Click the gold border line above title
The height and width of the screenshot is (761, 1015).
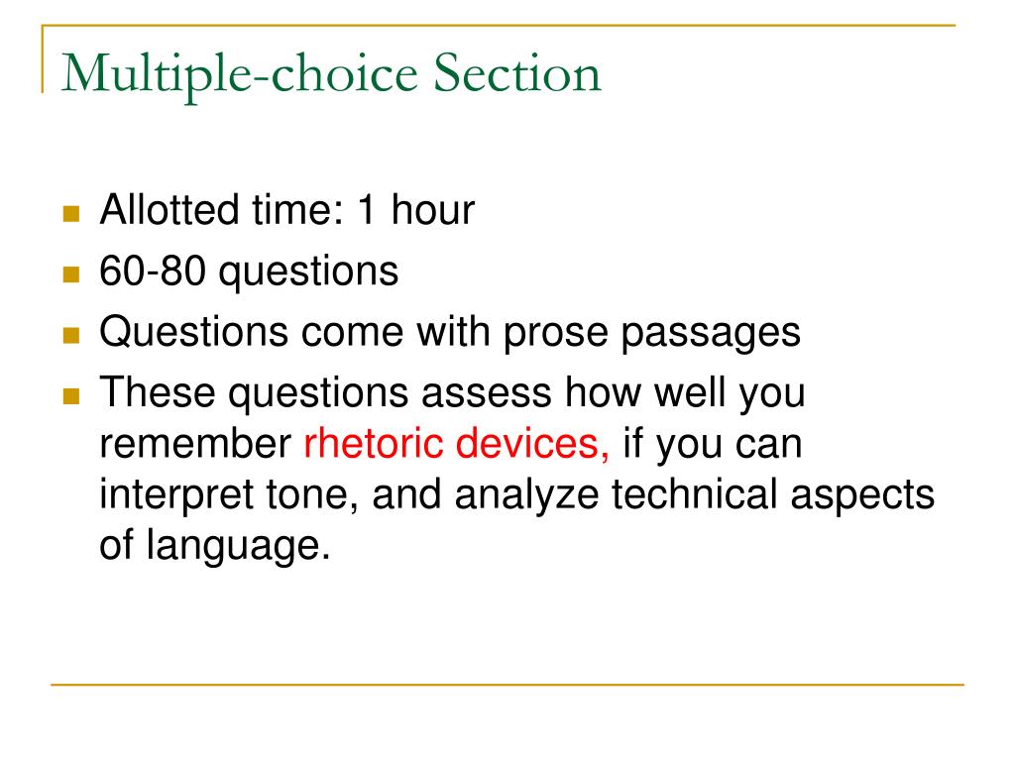click(499, 26)
